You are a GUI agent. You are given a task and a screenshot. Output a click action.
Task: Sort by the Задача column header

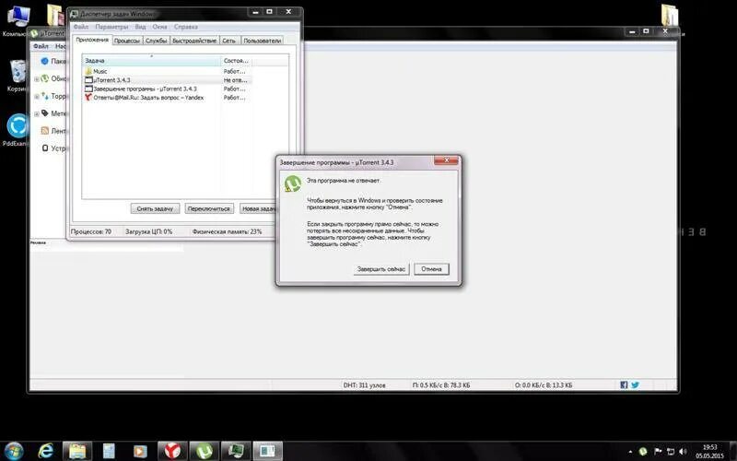pyautogui.click(x=151, y=61)
